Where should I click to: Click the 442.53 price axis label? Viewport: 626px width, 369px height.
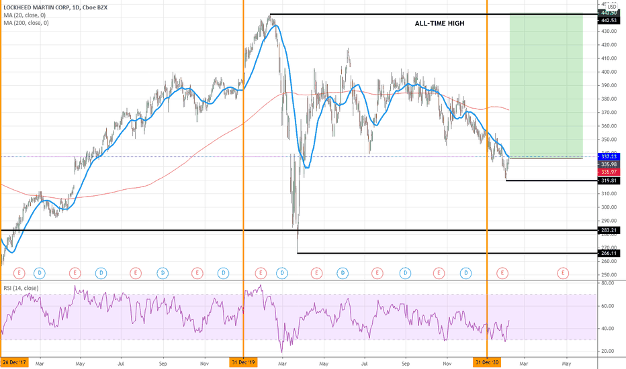609,20
